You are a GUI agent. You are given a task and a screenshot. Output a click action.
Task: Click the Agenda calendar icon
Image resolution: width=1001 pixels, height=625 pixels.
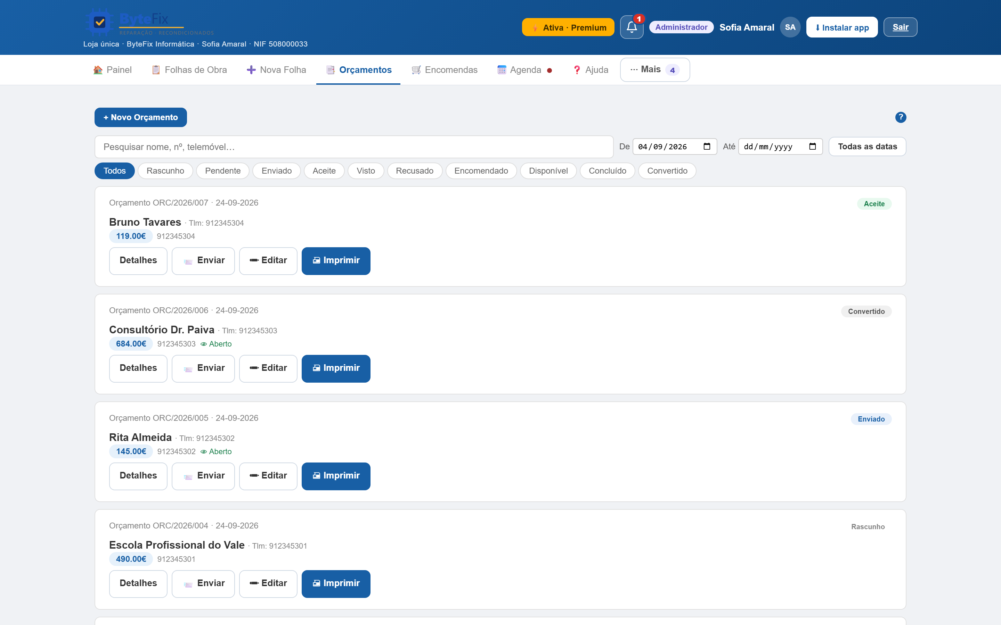point(502,70)
